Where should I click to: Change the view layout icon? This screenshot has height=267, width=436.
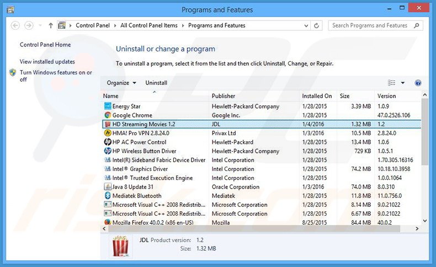click(x=391, y=83)
